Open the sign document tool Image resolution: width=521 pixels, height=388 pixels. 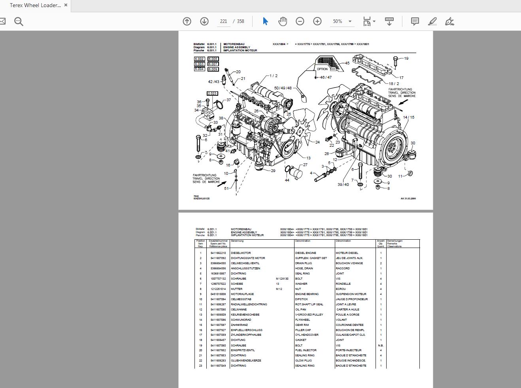(449, 21)
